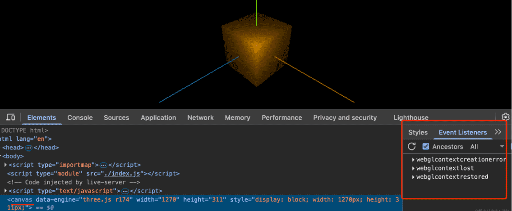Expand webglcontextrestored listener
The width and height of the screenshot is (512, 211).
[413, 177]
